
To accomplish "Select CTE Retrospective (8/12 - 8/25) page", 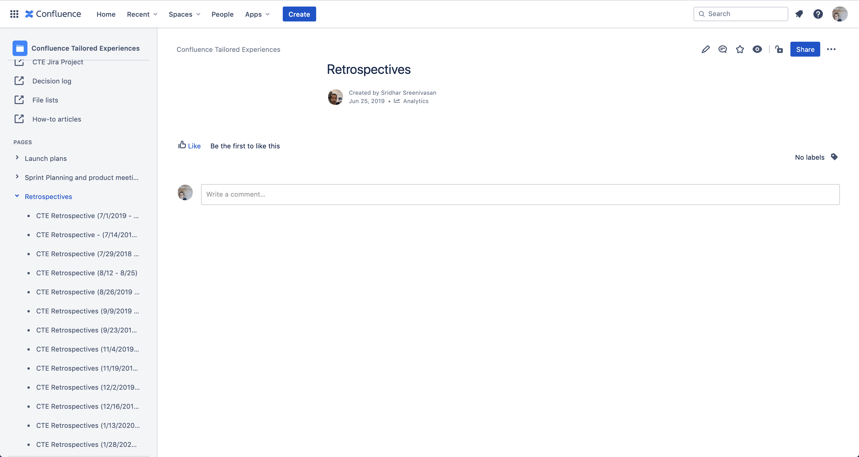I will point(87,273).
